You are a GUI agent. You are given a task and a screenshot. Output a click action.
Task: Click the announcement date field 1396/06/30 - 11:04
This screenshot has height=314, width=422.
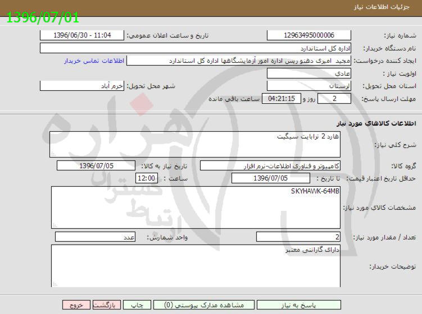click(x=82, y=35)
